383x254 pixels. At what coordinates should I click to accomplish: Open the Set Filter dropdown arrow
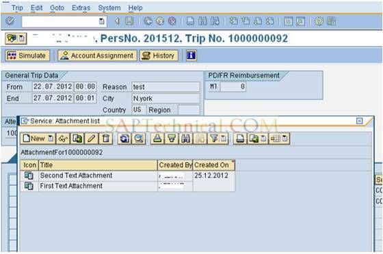pos(224,139)
